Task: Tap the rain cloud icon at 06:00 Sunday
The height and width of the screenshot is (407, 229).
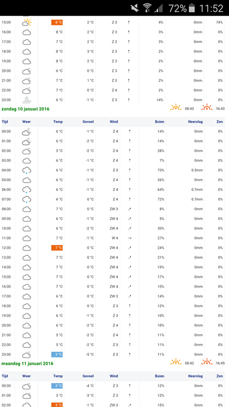Action: [26, 190]
